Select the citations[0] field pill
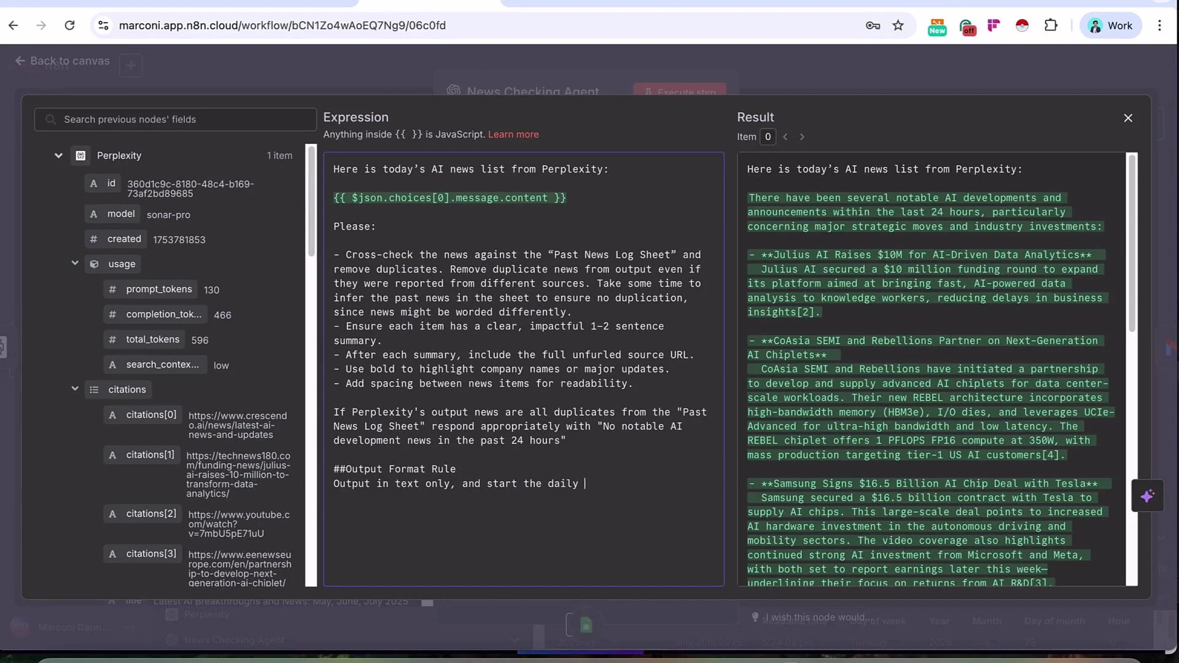 click(142, 415)
